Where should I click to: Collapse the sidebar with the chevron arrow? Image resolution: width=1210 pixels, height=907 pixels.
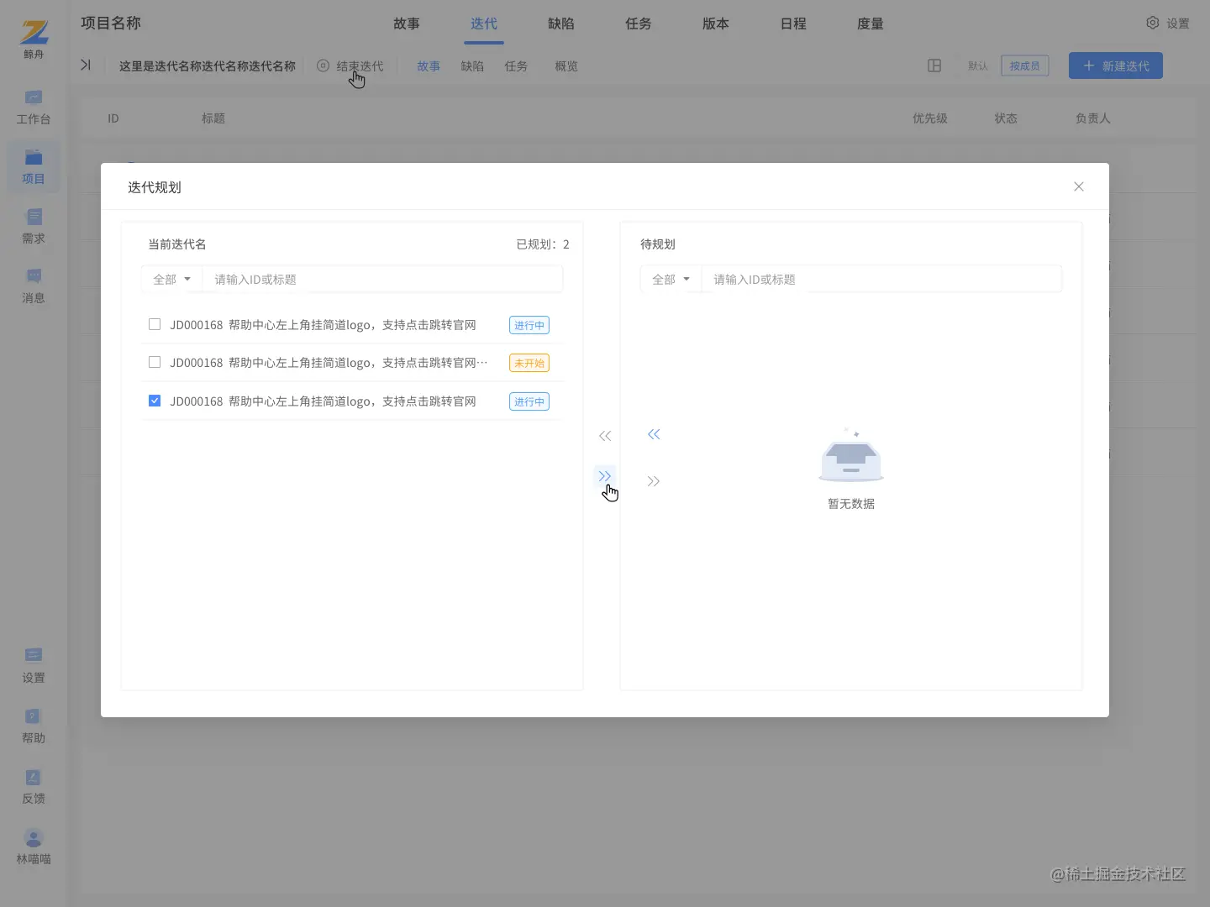85,65
